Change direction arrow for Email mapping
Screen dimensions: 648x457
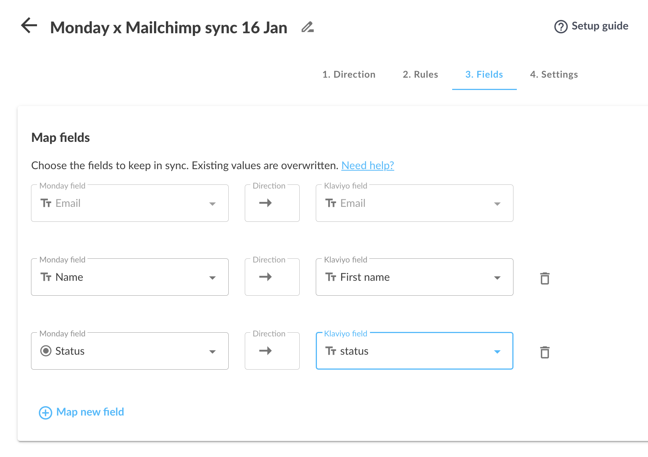point(265,203)
